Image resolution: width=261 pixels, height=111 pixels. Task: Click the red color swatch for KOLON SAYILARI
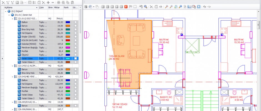coord(67,40)
